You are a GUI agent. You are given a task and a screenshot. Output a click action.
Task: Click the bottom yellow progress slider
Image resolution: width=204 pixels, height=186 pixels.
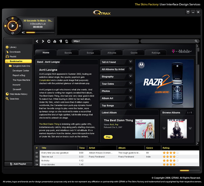pyautogui.click(x=184, y=170)
